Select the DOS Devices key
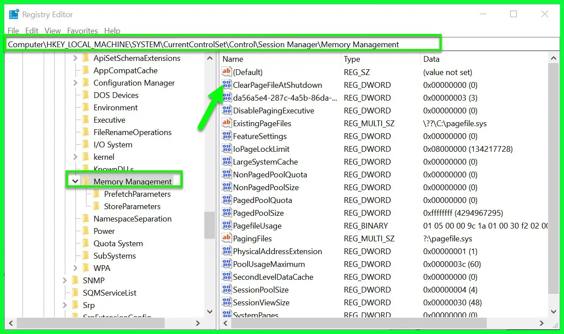Image resolution: width=564 pixels, height=334 pixels. coord(116,95)
